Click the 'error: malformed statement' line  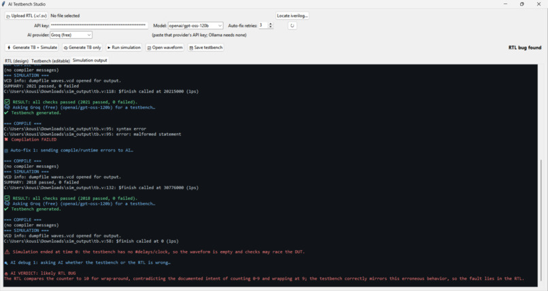coord(92,134)
